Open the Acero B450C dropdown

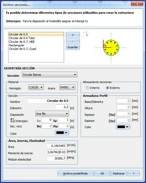tap(67, 87)
